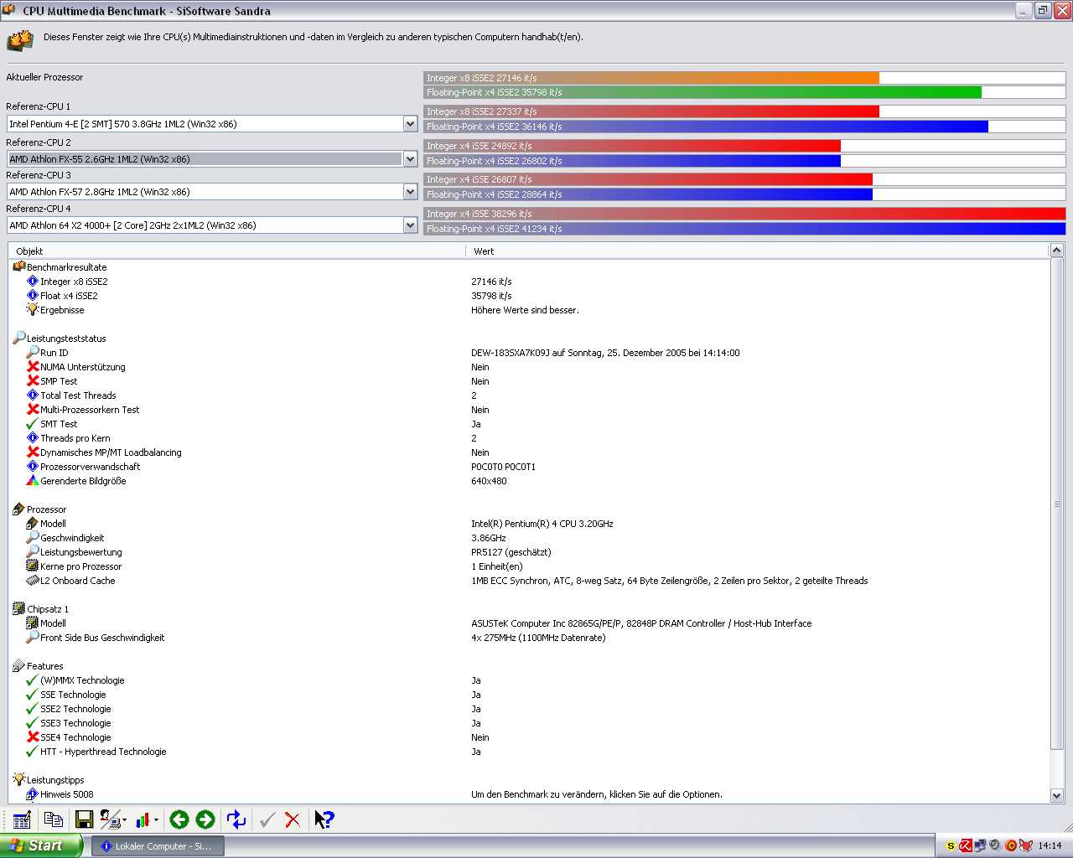Click the red Avira umbrella tray icon

pos(966,845)
